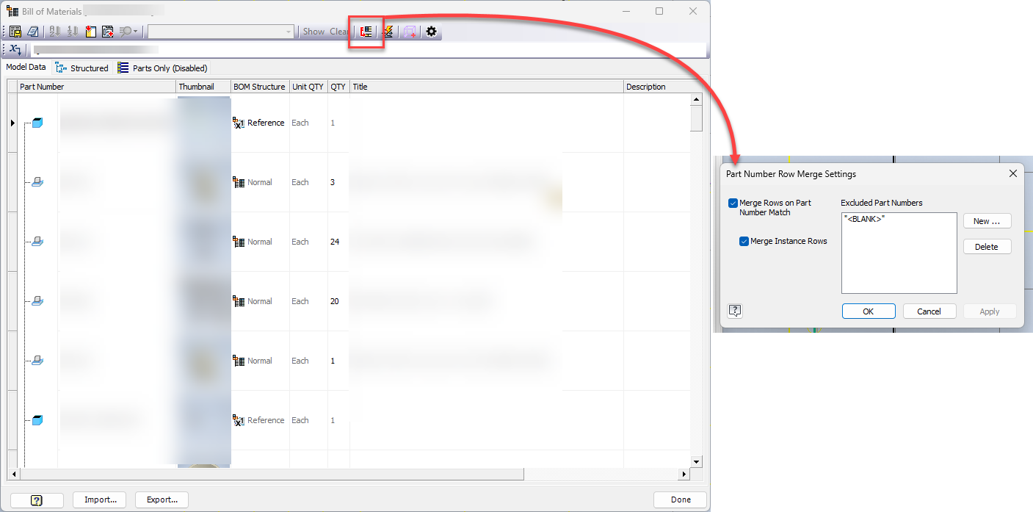Click the Import button
Viewport: 1033px width, 512px height.
click(99, 500)
